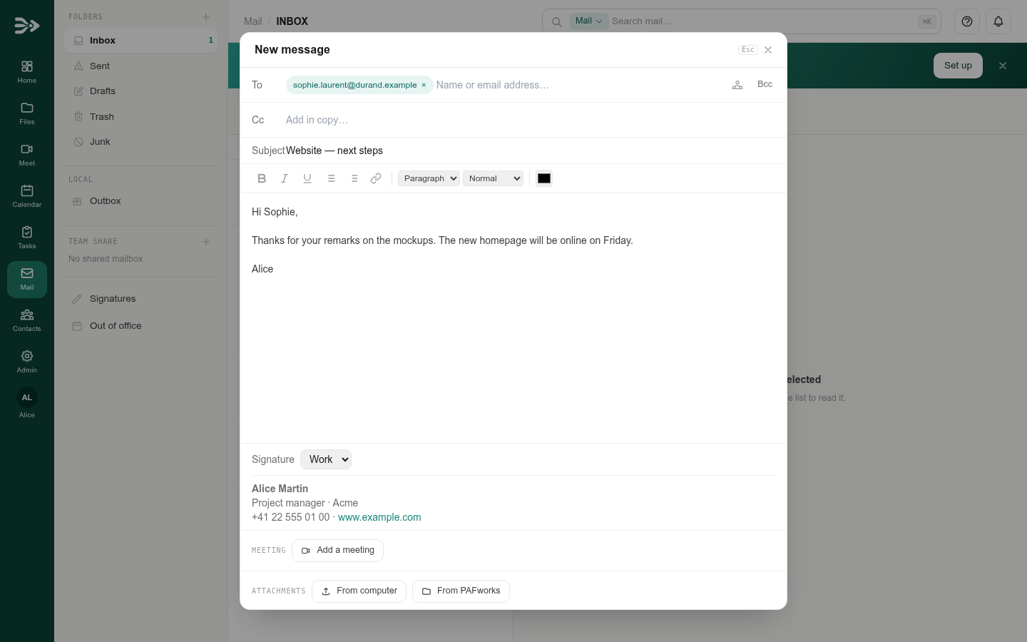Viewport: 1027px width, 642px height.
Task: Add a team share mailbox
Action: pos(206,242)
